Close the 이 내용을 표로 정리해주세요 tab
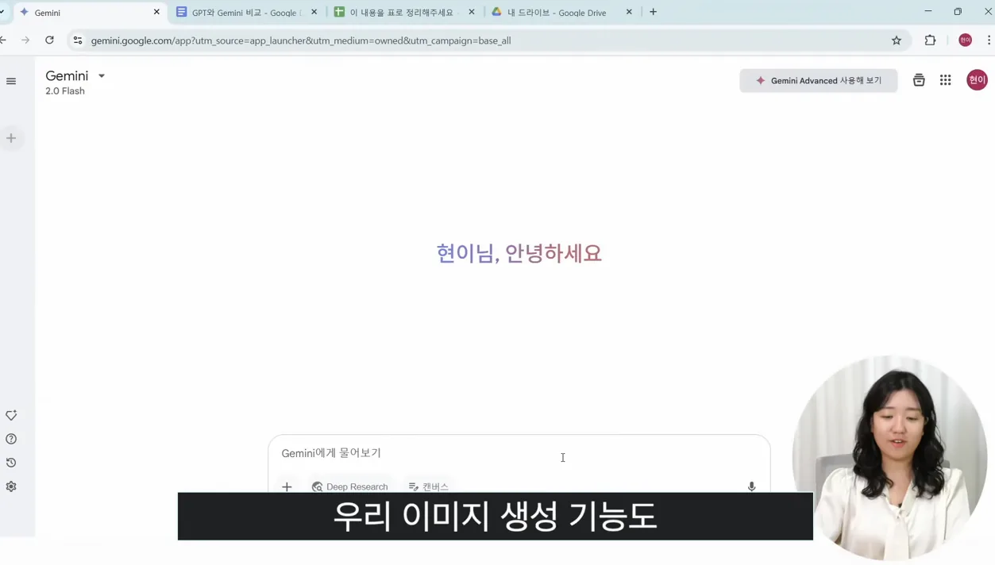The width and height of the screenshot is (995, 565). click(x=472, y=12)
